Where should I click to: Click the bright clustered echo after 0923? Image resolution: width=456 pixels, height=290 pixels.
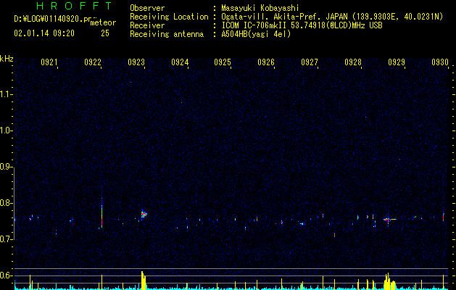click(144, 215)
